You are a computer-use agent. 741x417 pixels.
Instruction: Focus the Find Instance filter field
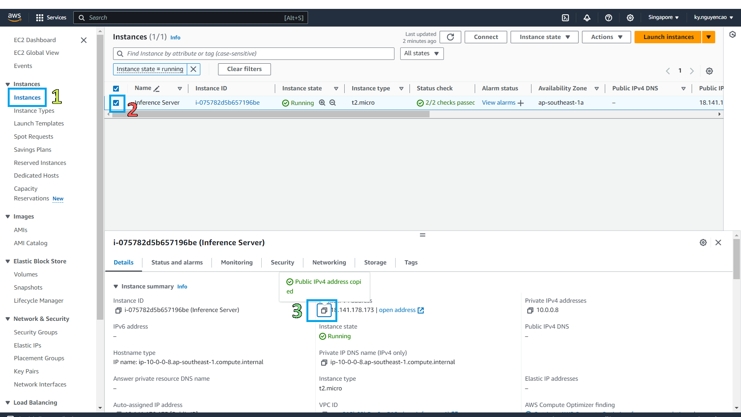click(254, 54)
